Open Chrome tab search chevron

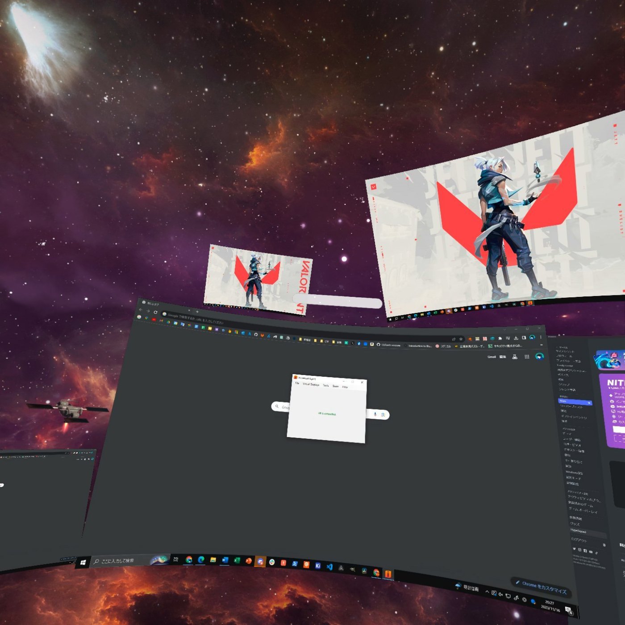[x=504, y=329]
